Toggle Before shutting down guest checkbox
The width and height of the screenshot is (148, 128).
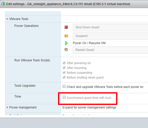[64, 77]
